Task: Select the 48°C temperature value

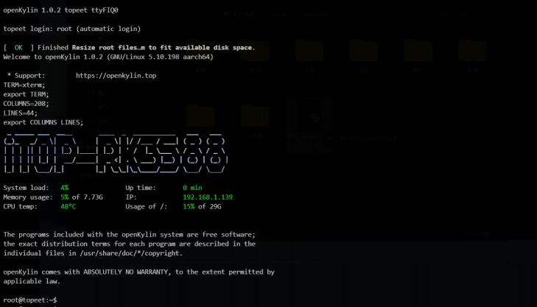Action: 69,207
